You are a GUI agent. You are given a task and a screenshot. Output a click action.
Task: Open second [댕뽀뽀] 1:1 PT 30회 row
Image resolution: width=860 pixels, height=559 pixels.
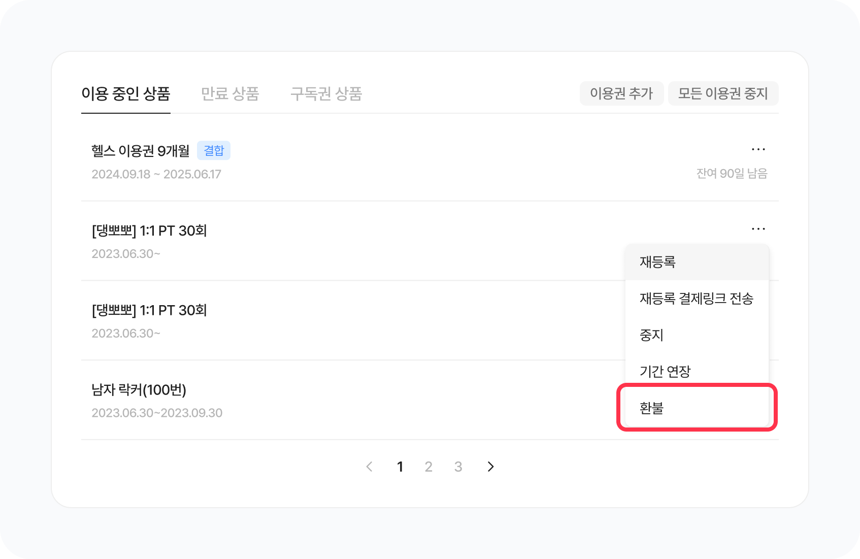[149, 310]
